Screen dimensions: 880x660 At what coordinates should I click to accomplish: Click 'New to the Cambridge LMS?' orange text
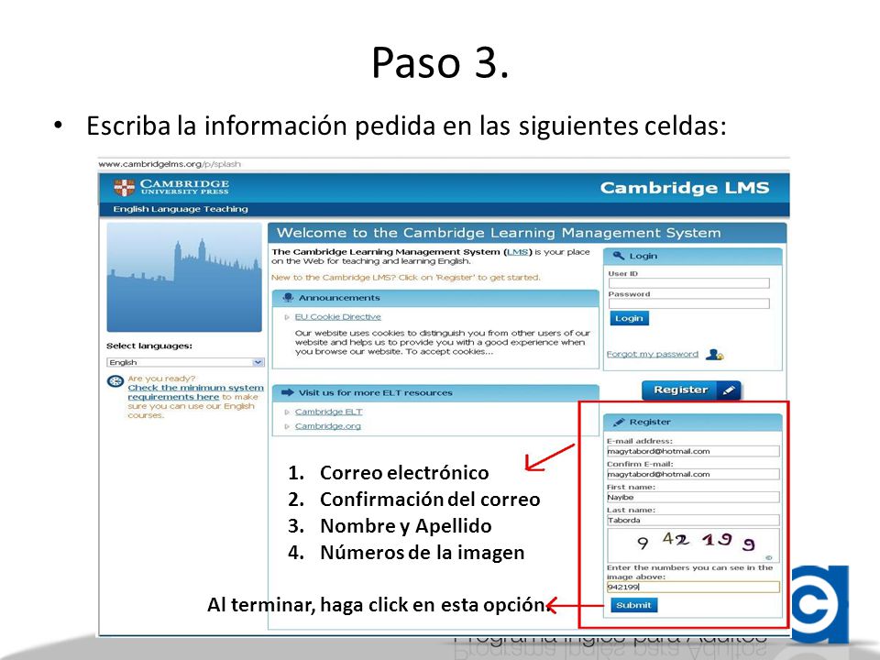(406, 277)
